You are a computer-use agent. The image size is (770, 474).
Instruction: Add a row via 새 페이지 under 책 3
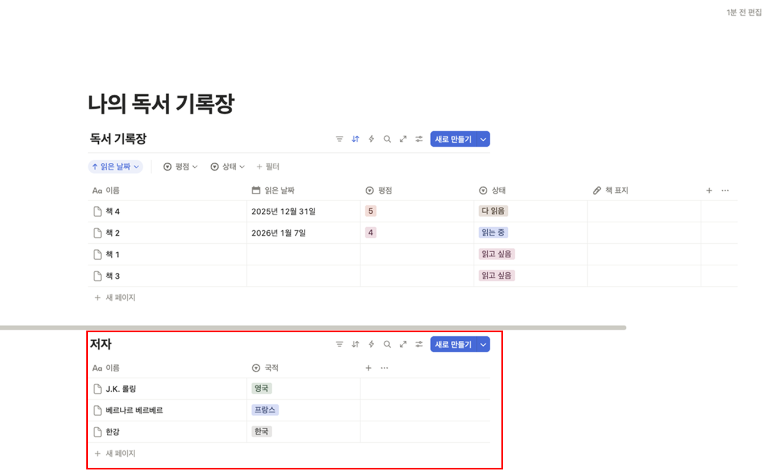(120, 297)
